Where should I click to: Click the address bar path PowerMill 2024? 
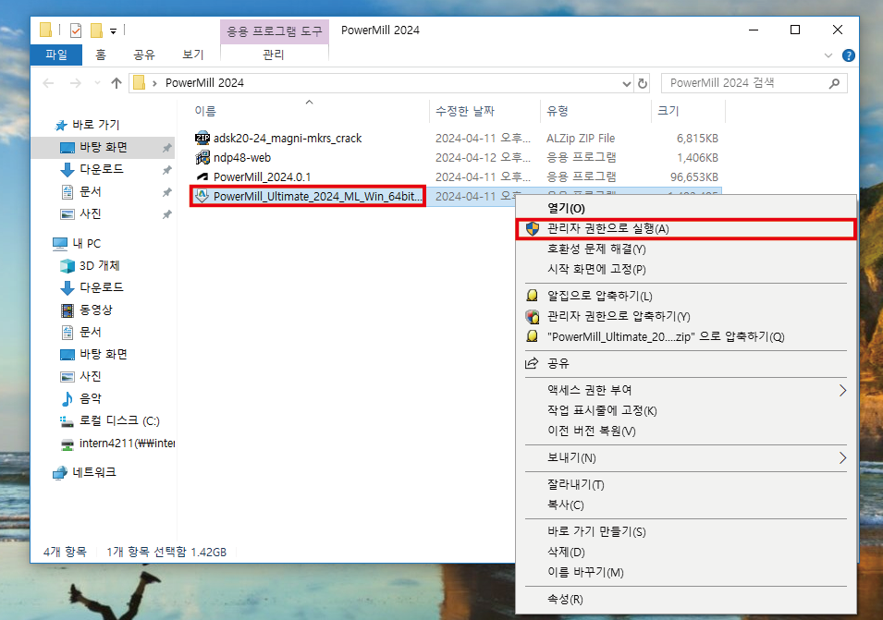click(x=204, y=83)
